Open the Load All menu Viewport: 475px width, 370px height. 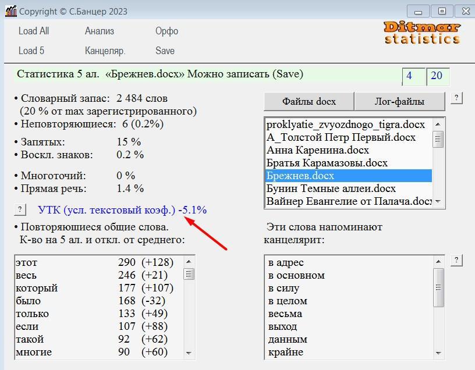coord(34,31)
